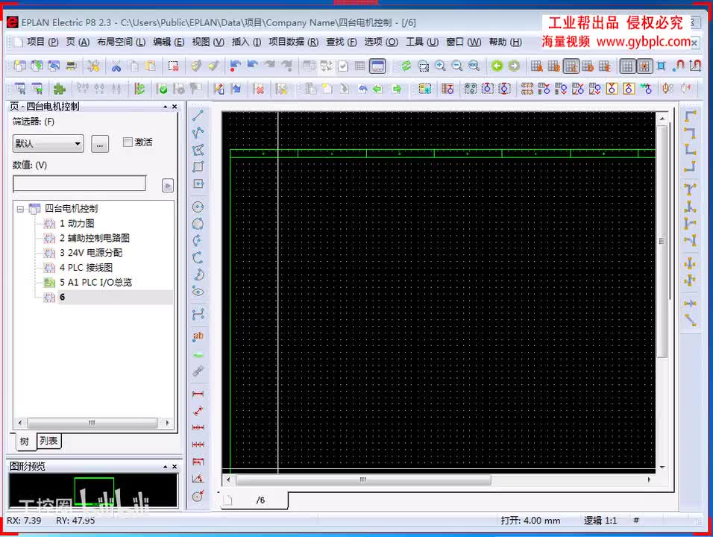This screenshot has height=537, width=713.
Task: Click the page tree horizontal scrollbar
Action: tap(92, 423)
